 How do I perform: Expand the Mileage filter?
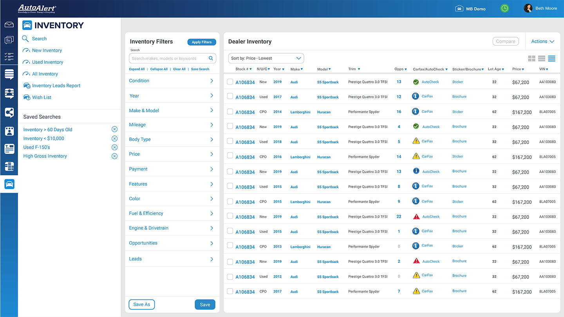pyautogui.click(x=172, y=125)
